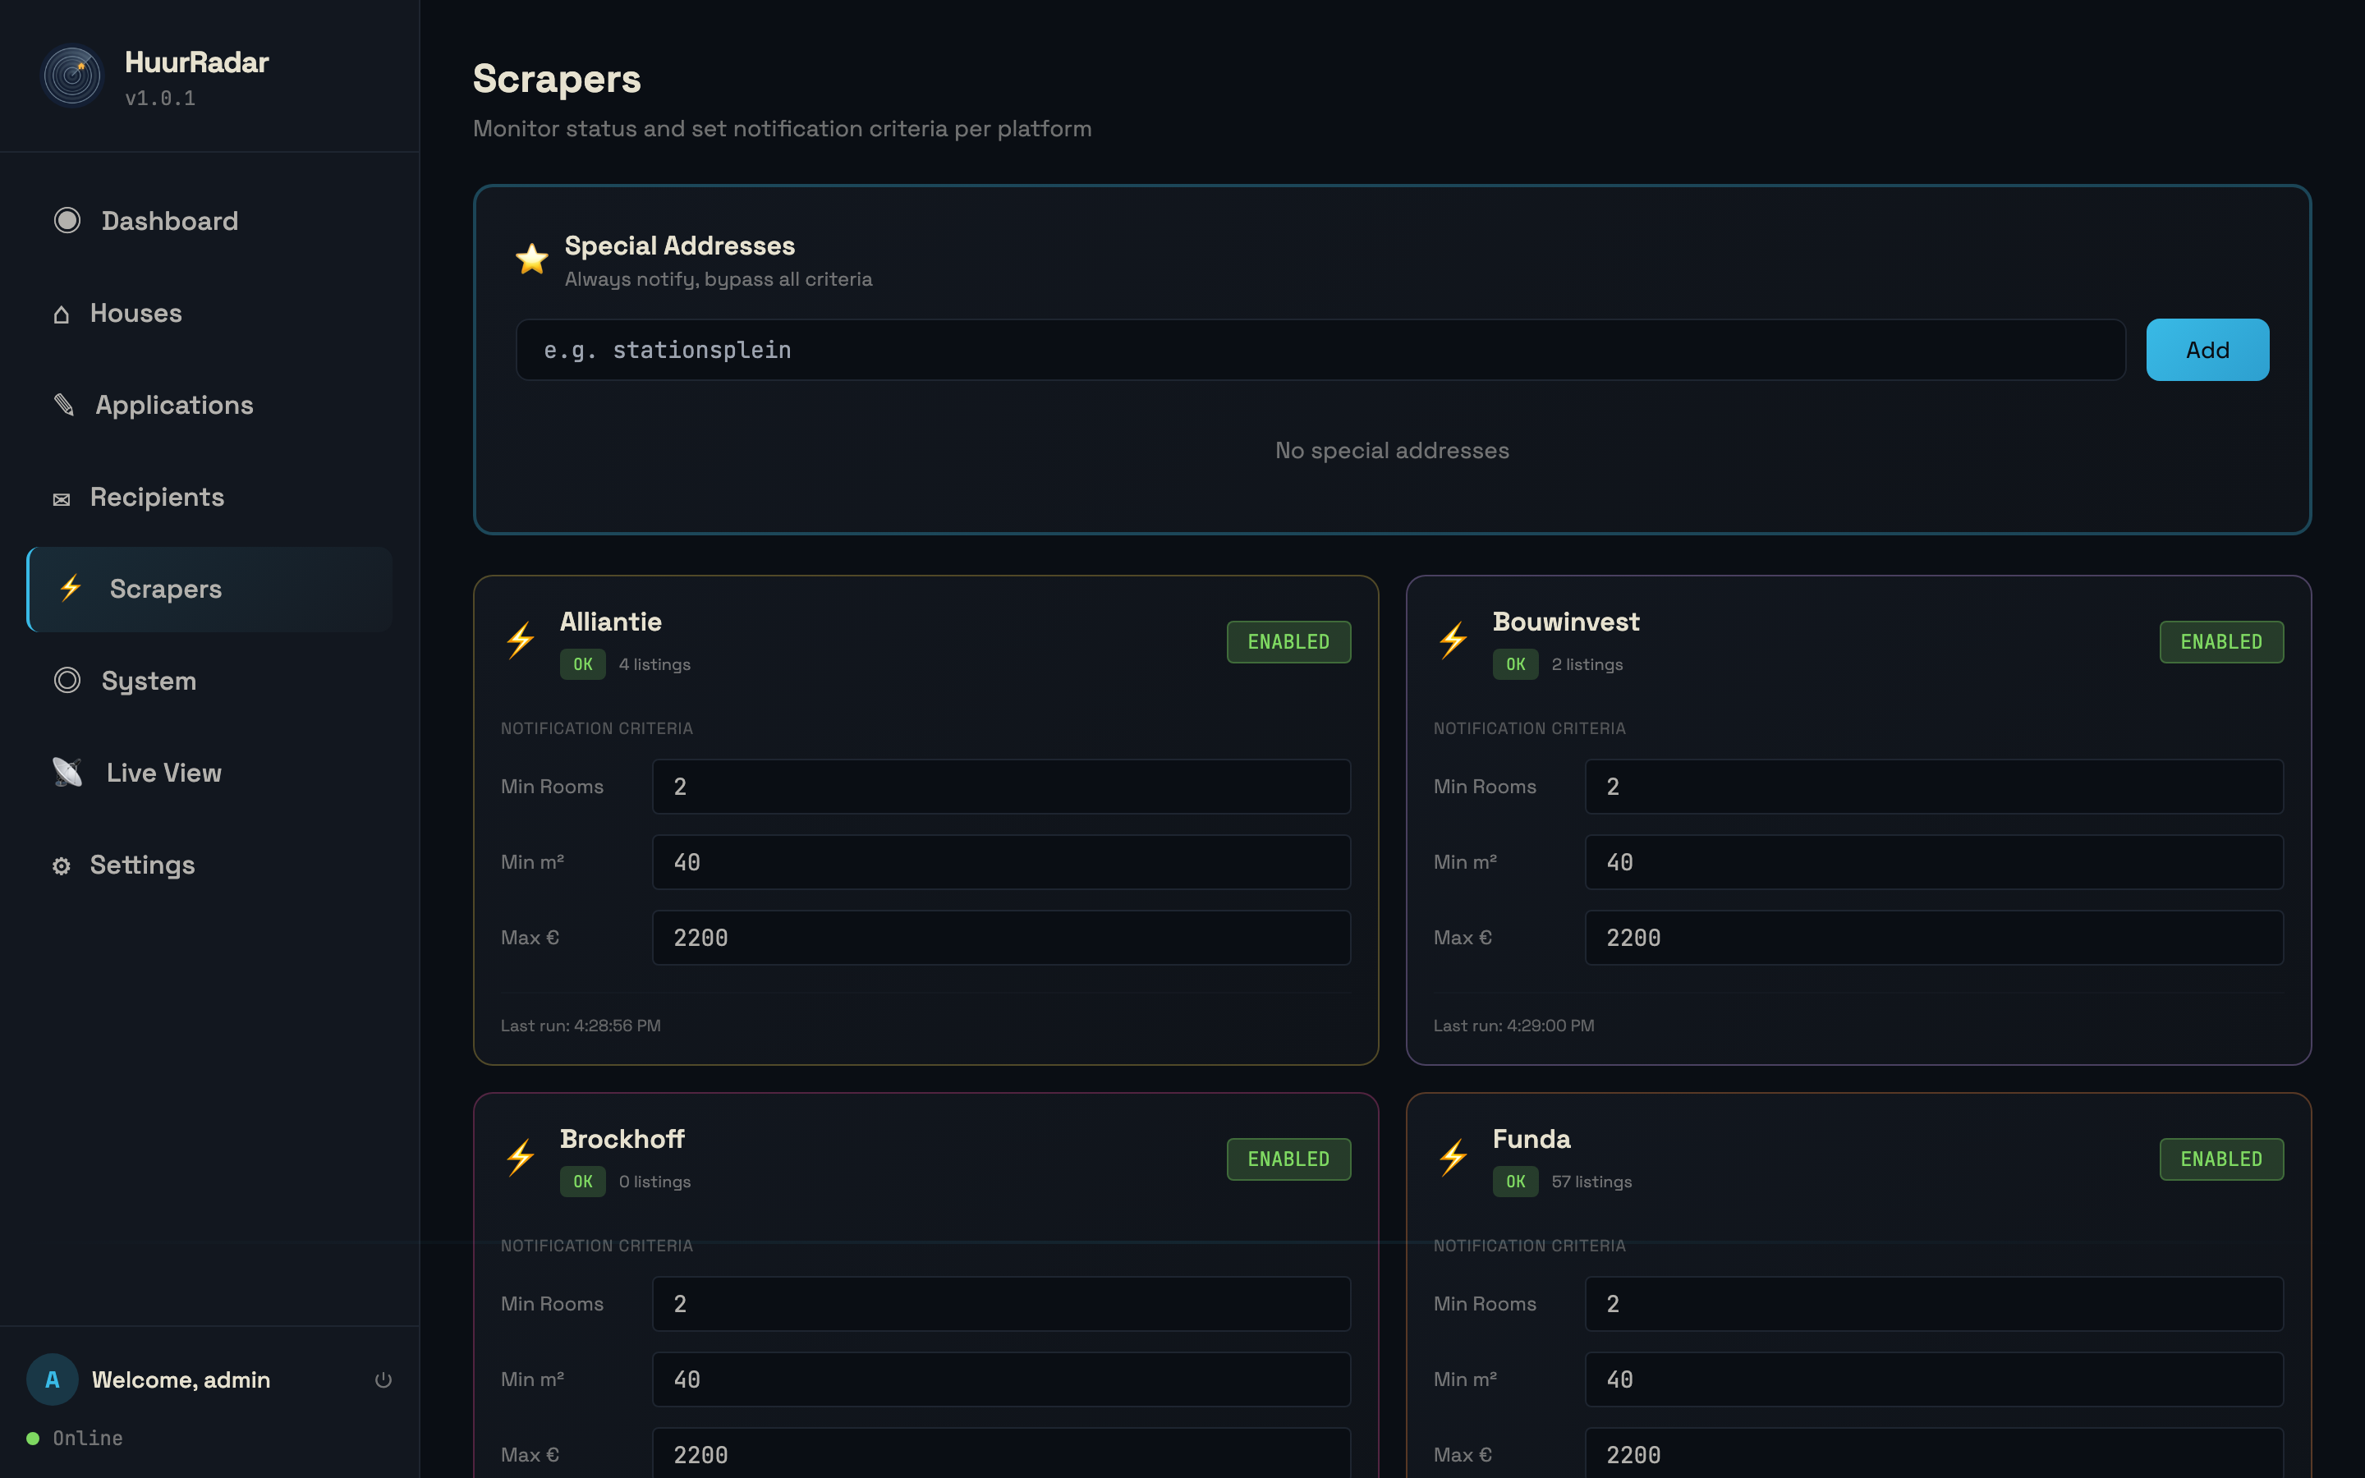This screenshot has width=2365, height=1478.
Task: Click the Funda lightning bolt icon
Action: coord(1452,1159)
